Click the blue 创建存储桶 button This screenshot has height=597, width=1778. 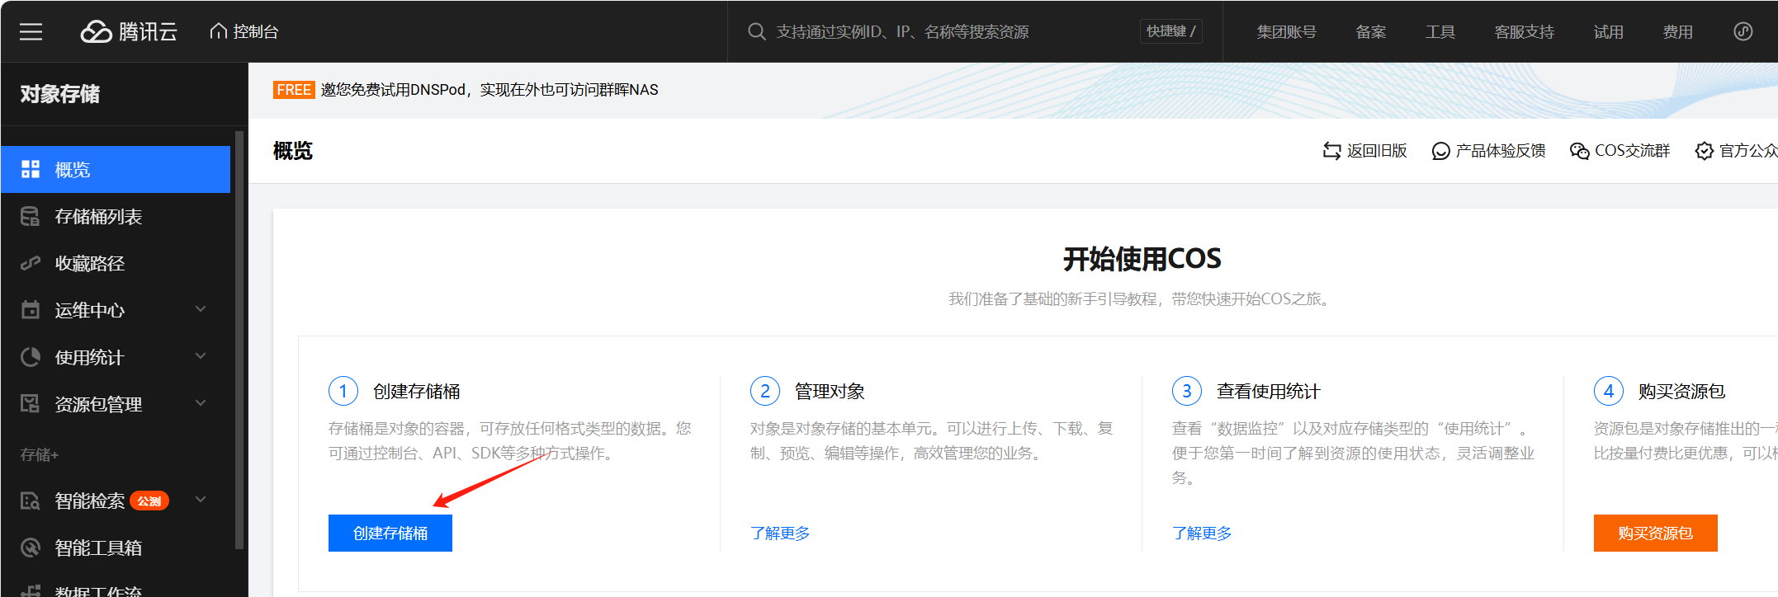(390, 534)
